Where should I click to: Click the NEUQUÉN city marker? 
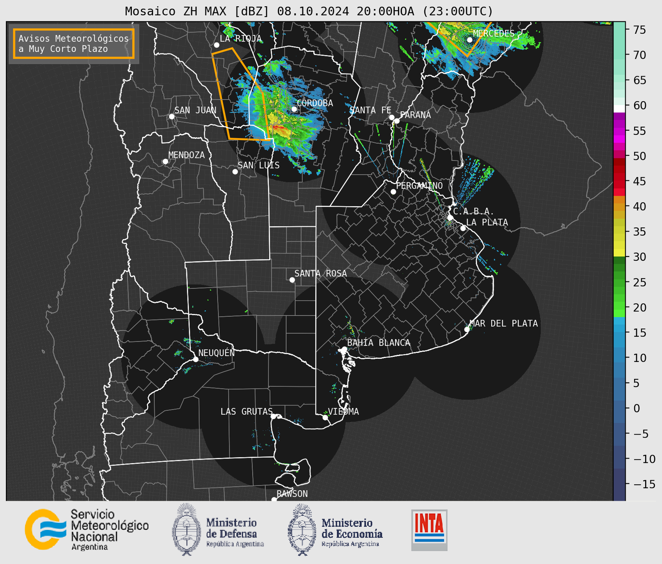195,359
